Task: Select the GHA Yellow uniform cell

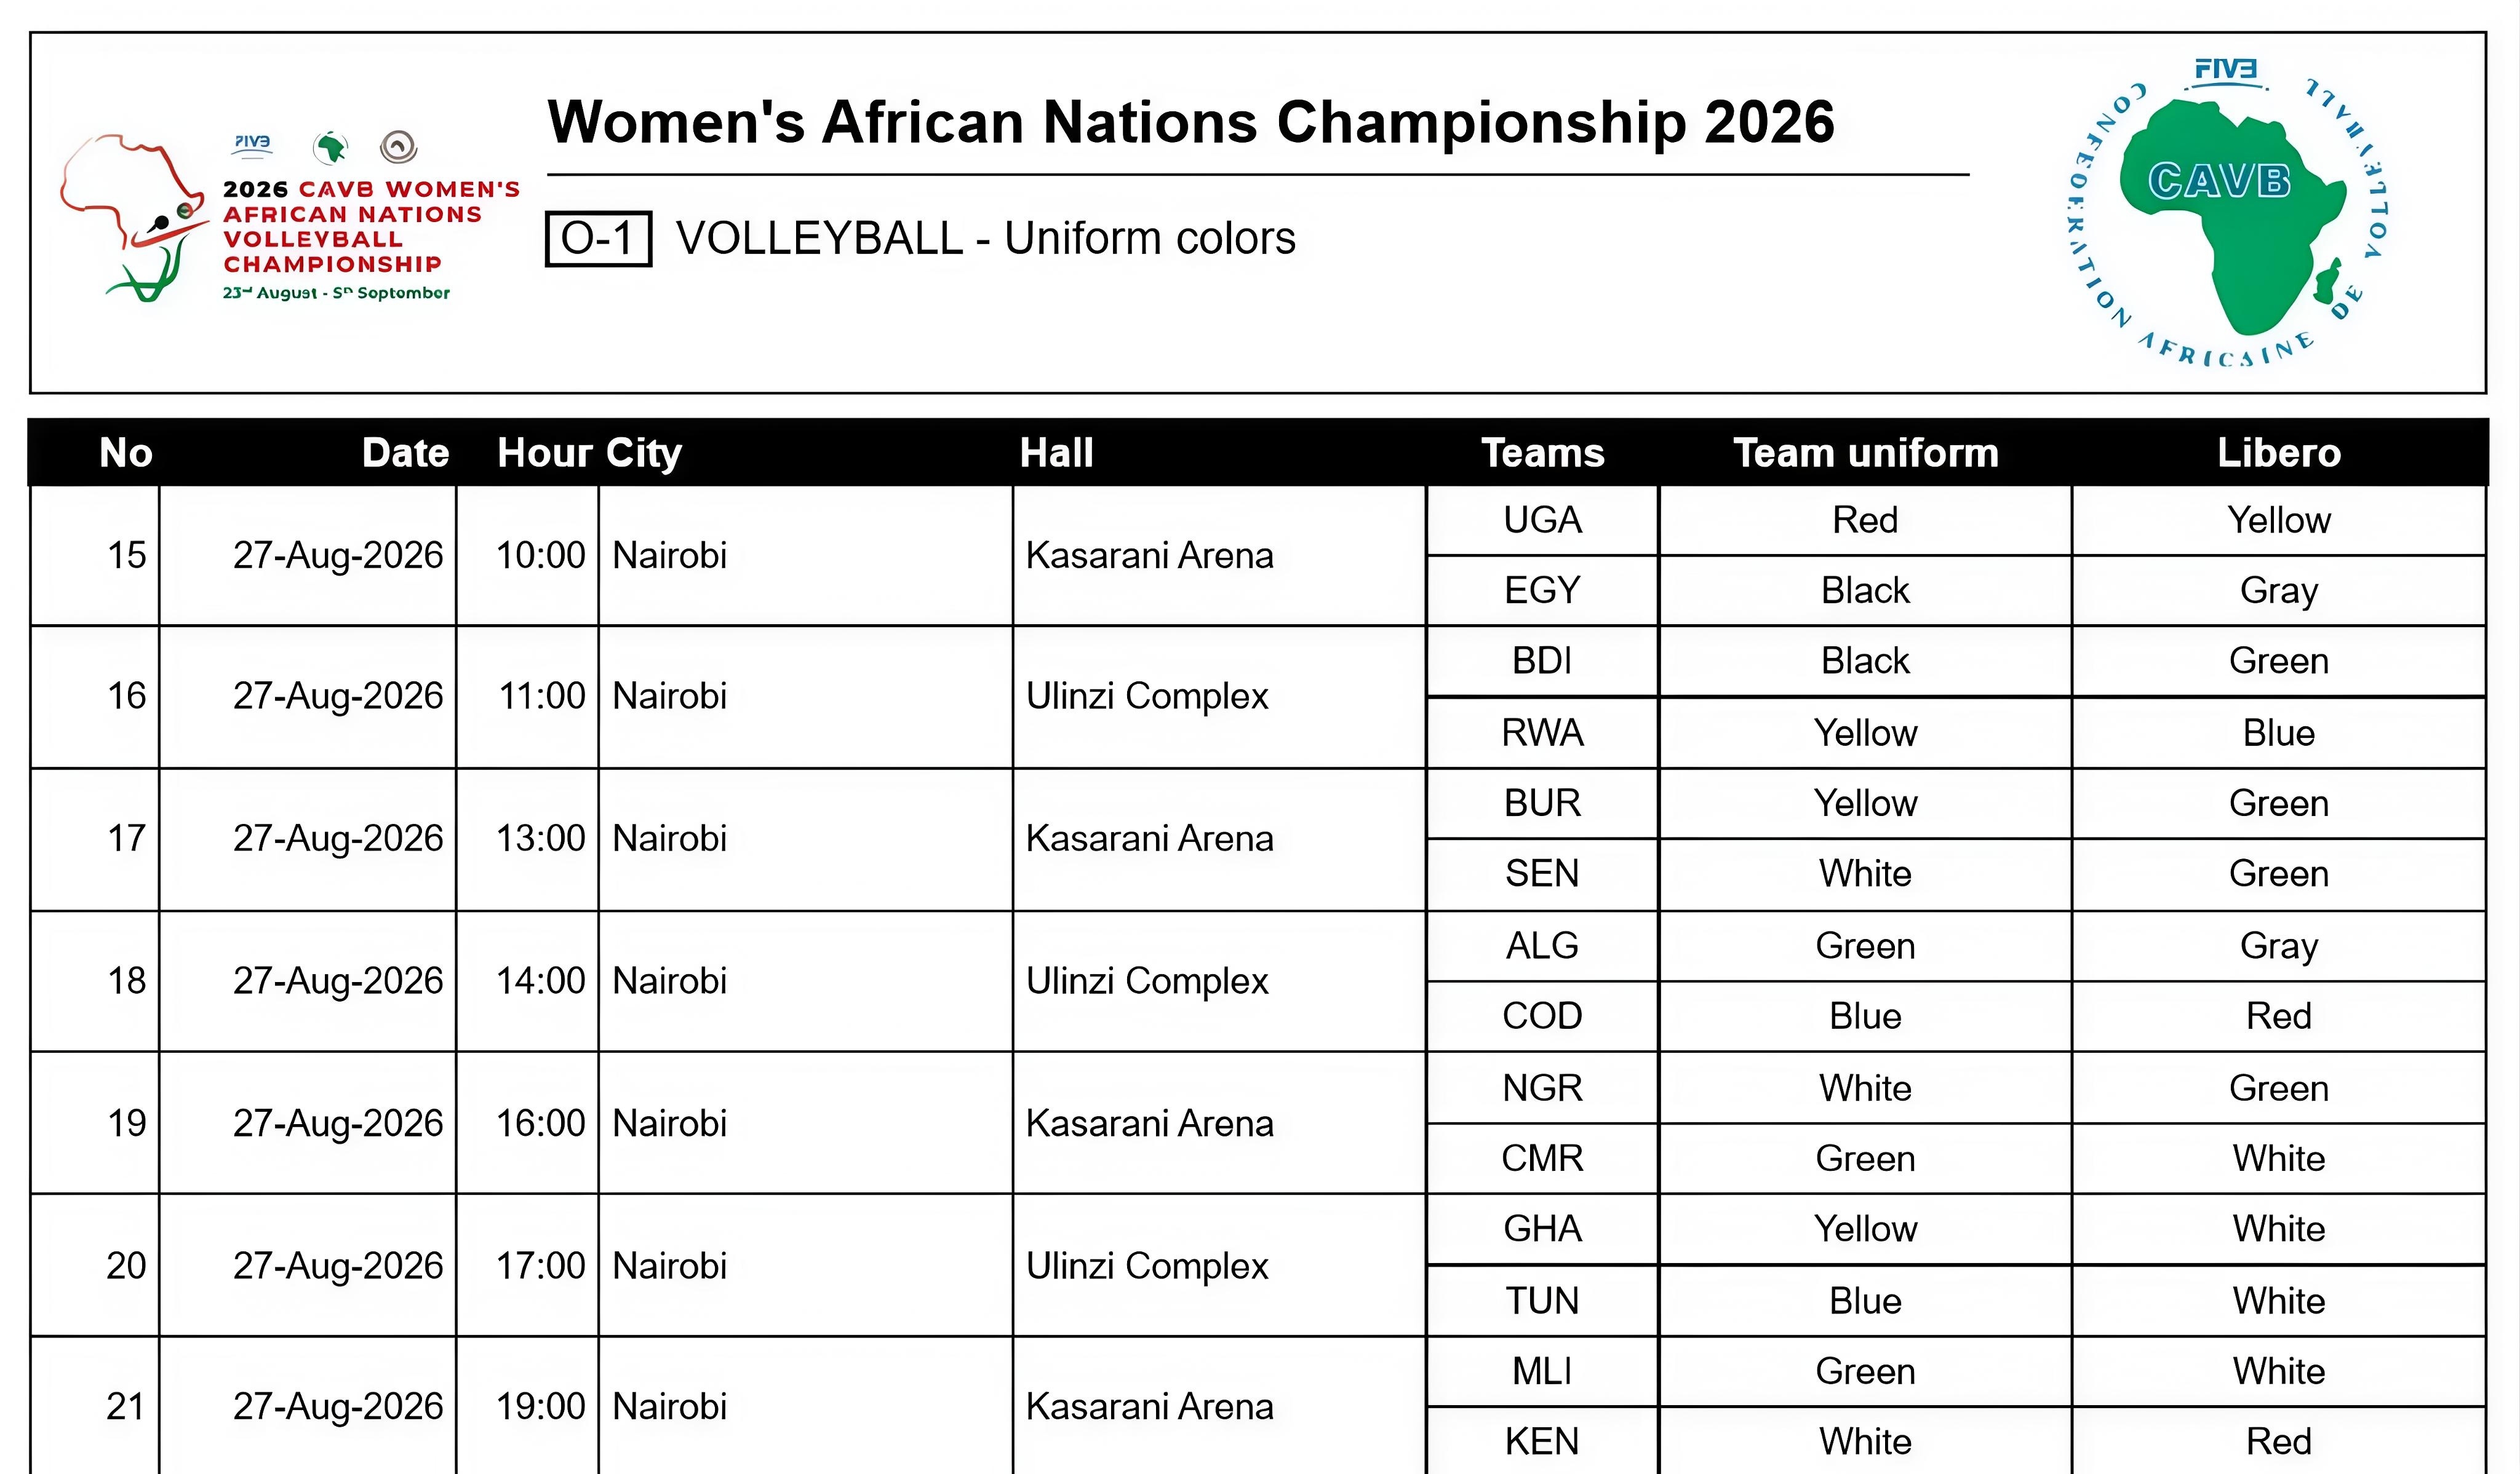Action: point(1865,1229)
